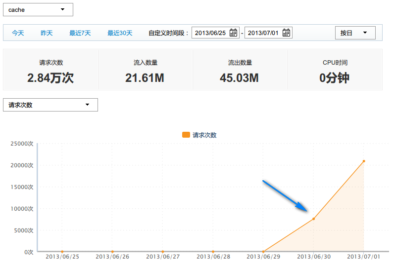The width and height of the screenshot is (394, 263).
Task: Toggle the orange 请求次数 legend swatch
Action: (186, 135)
